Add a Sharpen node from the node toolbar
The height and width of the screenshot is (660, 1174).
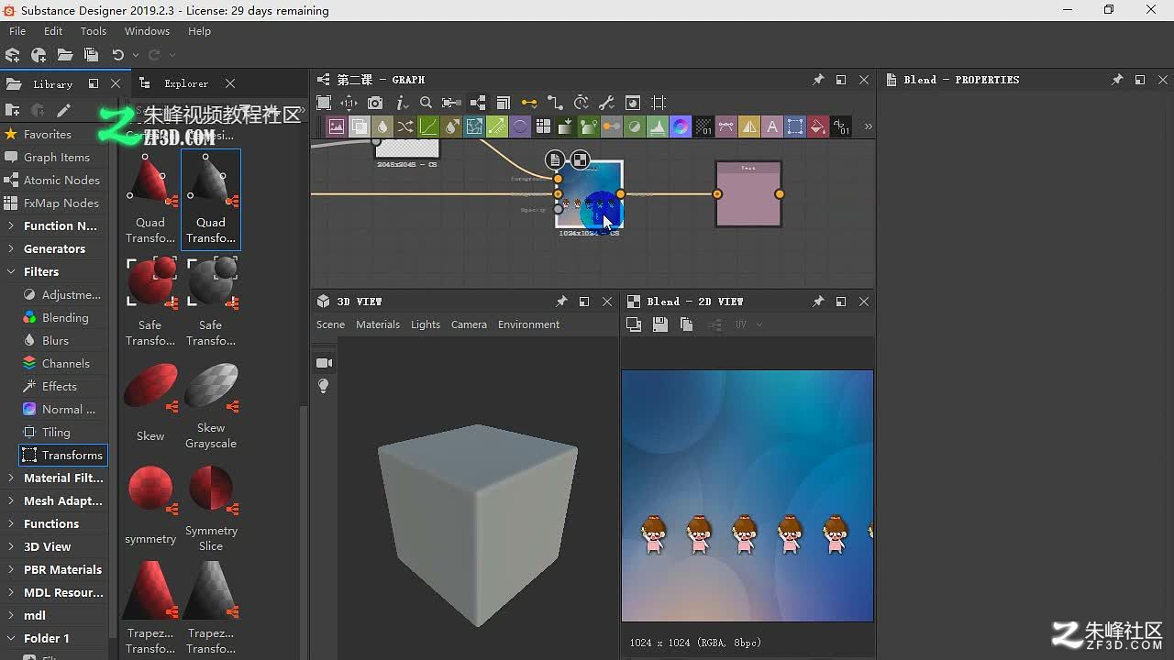[x=749, y=126]
